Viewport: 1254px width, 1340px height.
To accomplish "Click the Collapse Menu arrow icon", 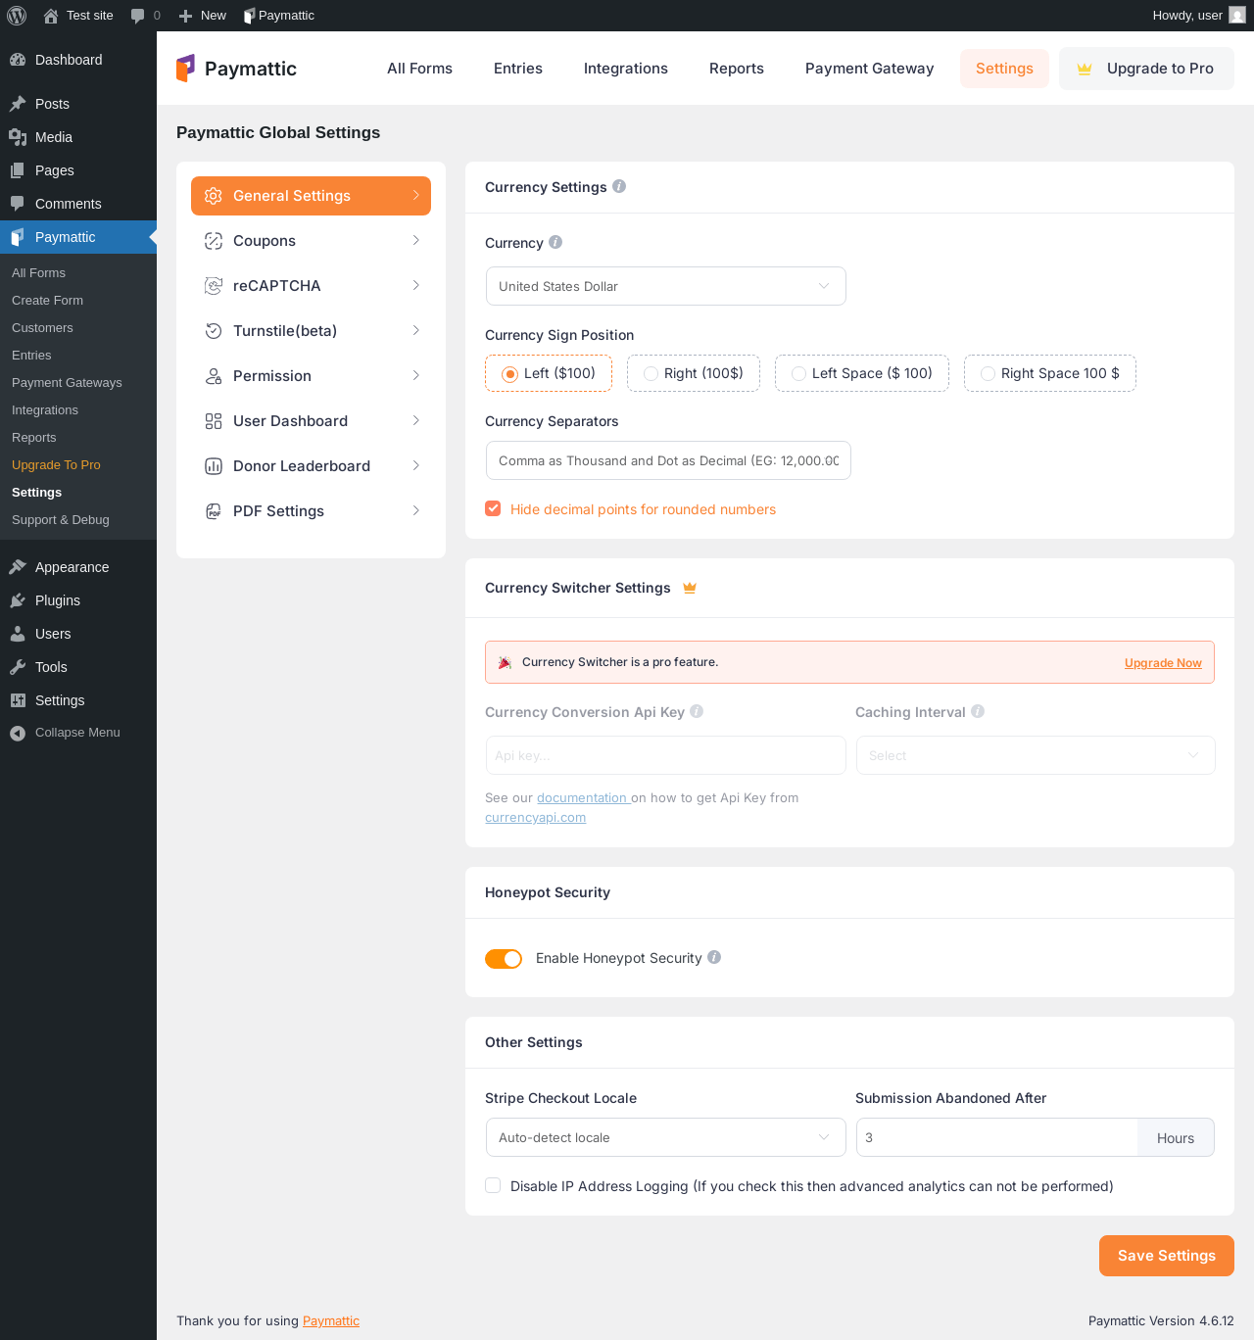I will (18, 733).
